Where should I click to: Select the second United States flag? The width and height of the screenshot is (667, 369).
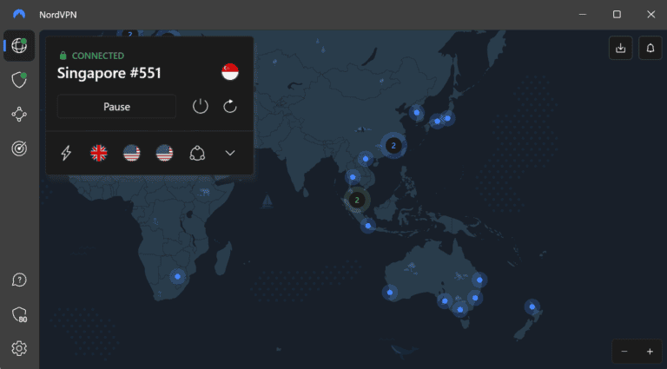click(164, 153)
